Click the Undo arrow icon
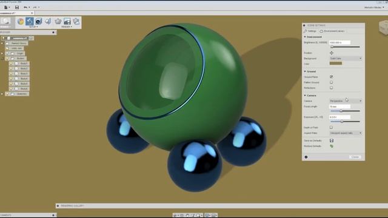 [25, 7]
